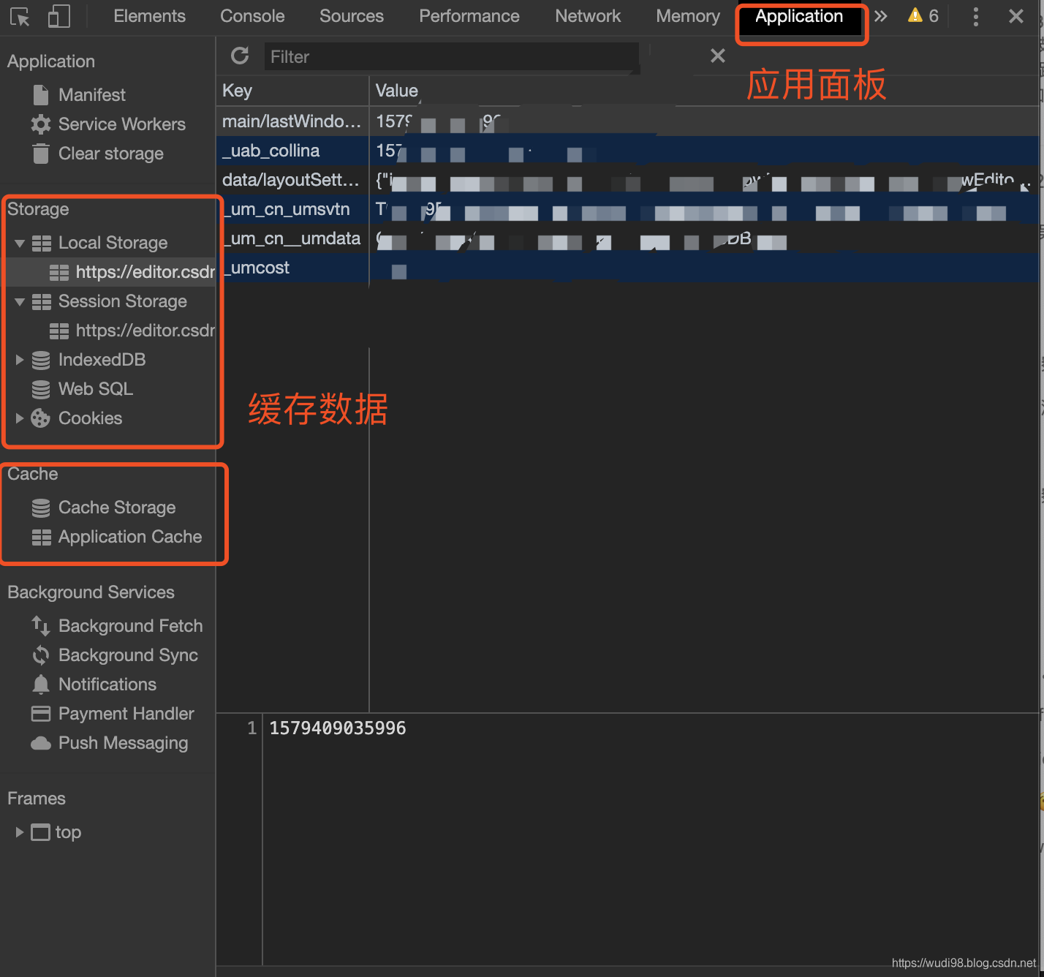Close DevTools with the X button
The image size is (1044, 977).
(1015, 16)
